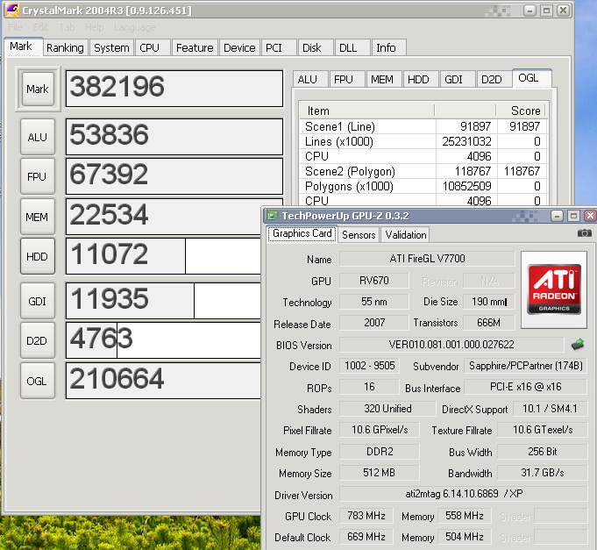
Task: Click the Device ID field 1002 - 9505
Action: click(x=369, y=366)
